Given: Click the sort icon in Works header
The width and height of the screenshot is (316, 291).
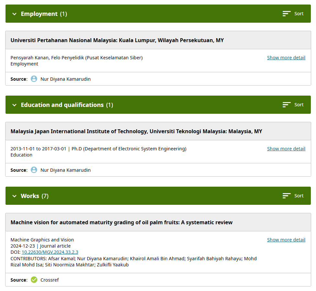Looking at the screenshot, I should click(287, 196).
